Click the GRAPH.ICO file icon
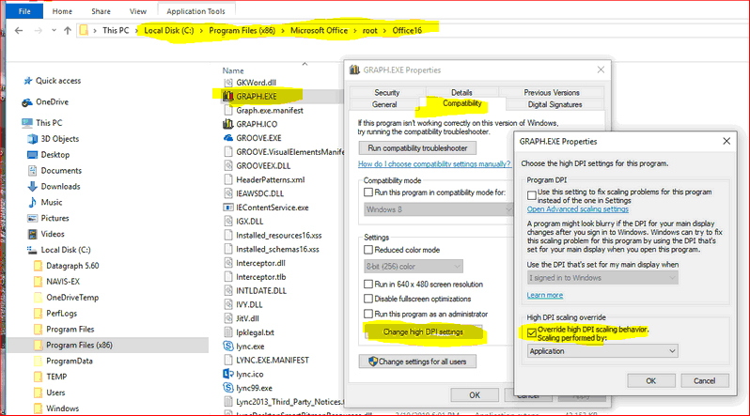The width and height of the screenshot is (750, 416). tap(228, 124)
